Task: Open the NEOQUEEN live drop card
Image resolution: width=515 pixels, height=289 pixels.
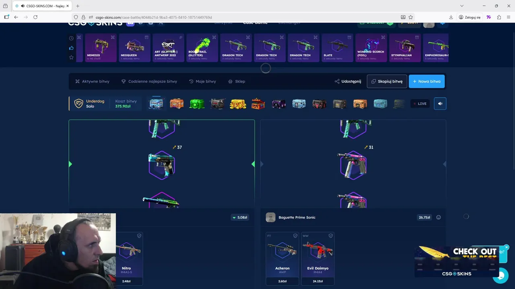Action: (x=134, y=48)
